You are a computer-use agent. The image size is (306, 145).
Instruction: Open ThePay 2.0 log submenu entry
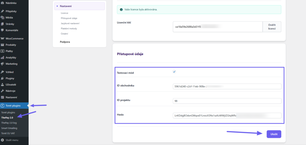point(9,123)
